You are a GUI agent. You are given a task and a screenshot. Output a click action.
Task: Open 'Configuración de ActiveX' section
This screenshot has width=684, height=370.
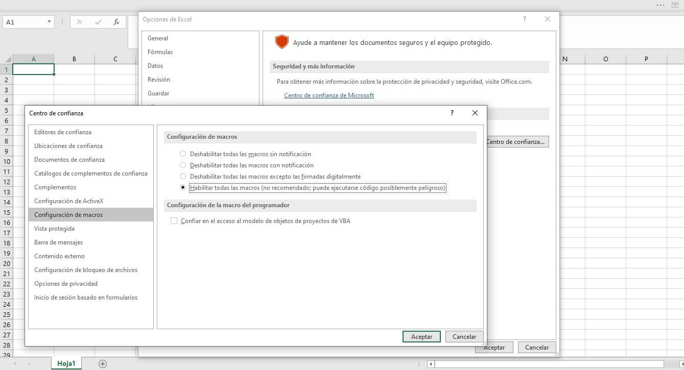click(x=91, y=201)
